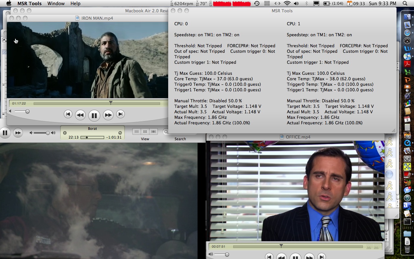This screenshot has height=259, width=414.
Task: Skip to end of OFFICE.mp4
Action: click(x=321, y=256)
